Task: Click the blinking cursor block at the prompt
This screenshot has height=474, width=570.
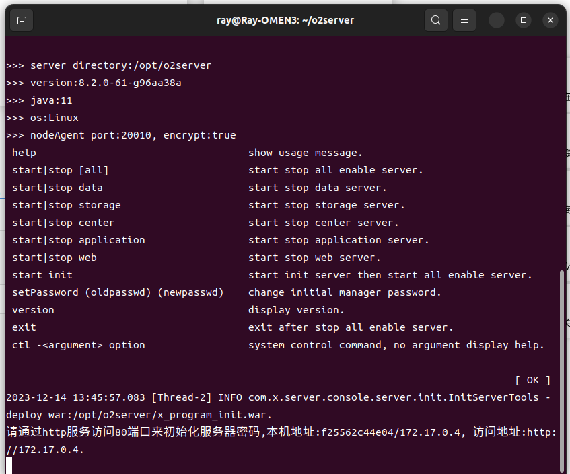Action: [x=9, y=465]
